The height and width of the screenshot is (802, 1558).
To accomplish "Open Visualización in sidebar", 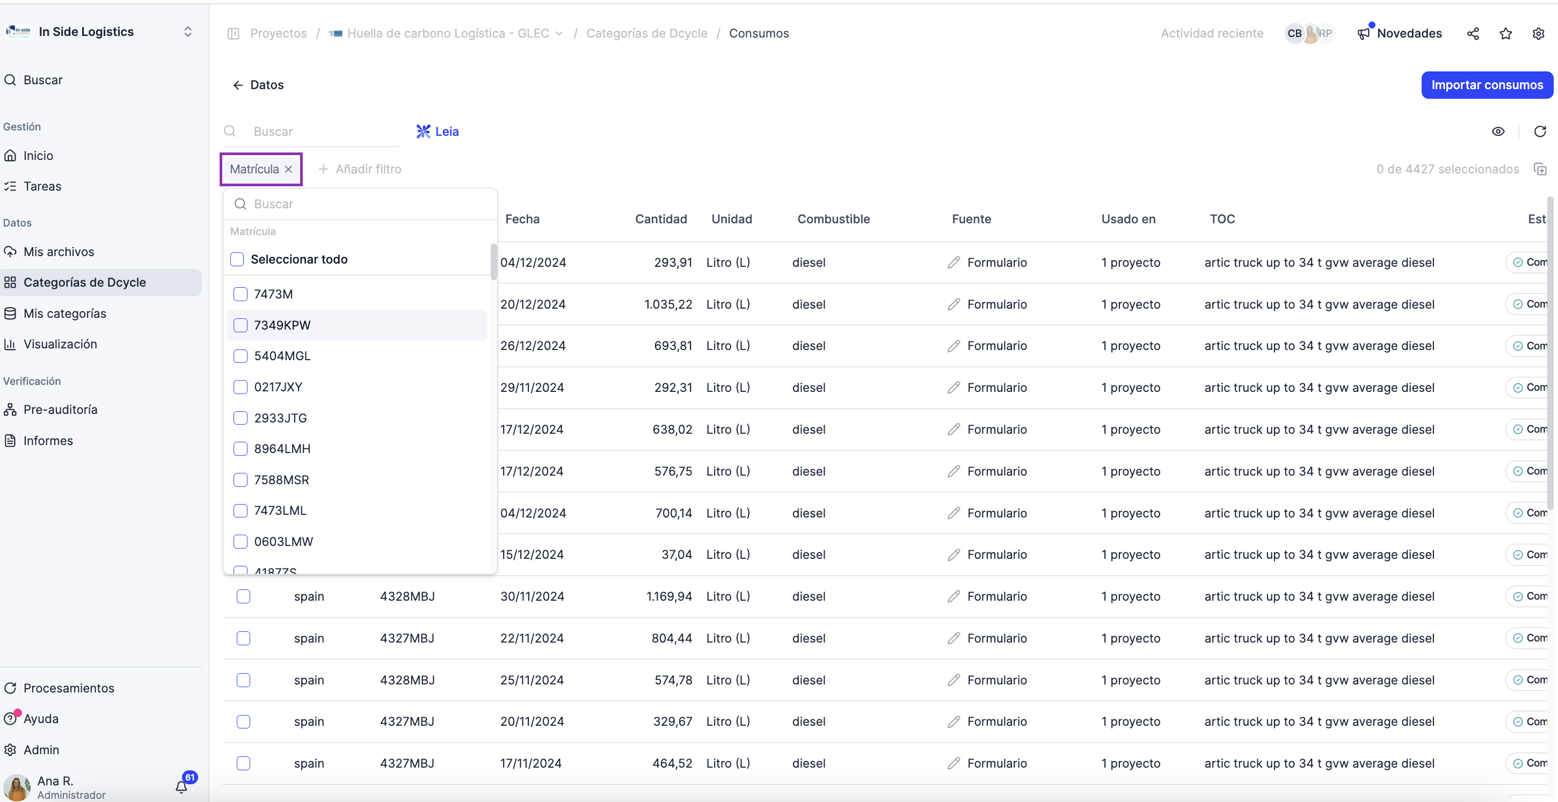I will click(60, 344).
